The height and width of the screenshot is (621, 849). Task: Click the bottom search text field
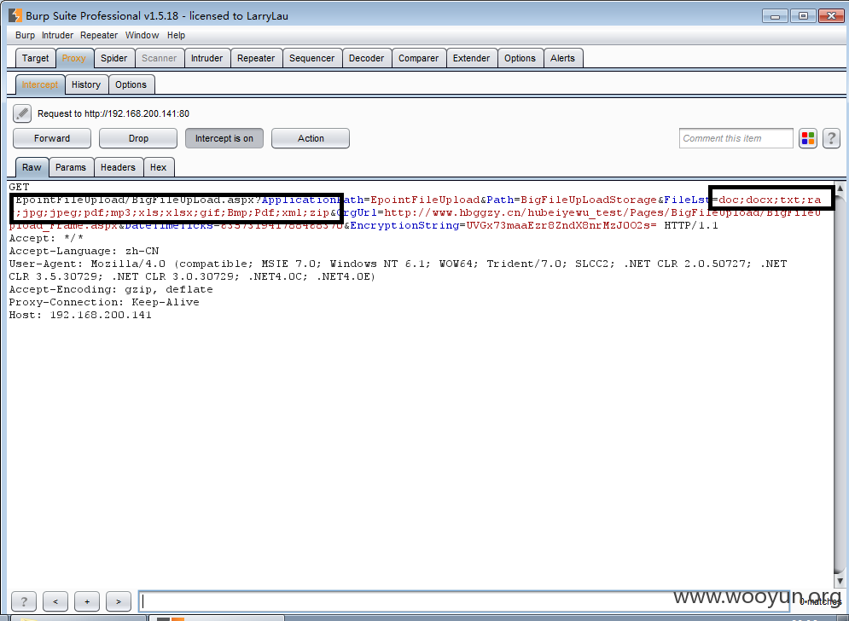tap(464, 601)
